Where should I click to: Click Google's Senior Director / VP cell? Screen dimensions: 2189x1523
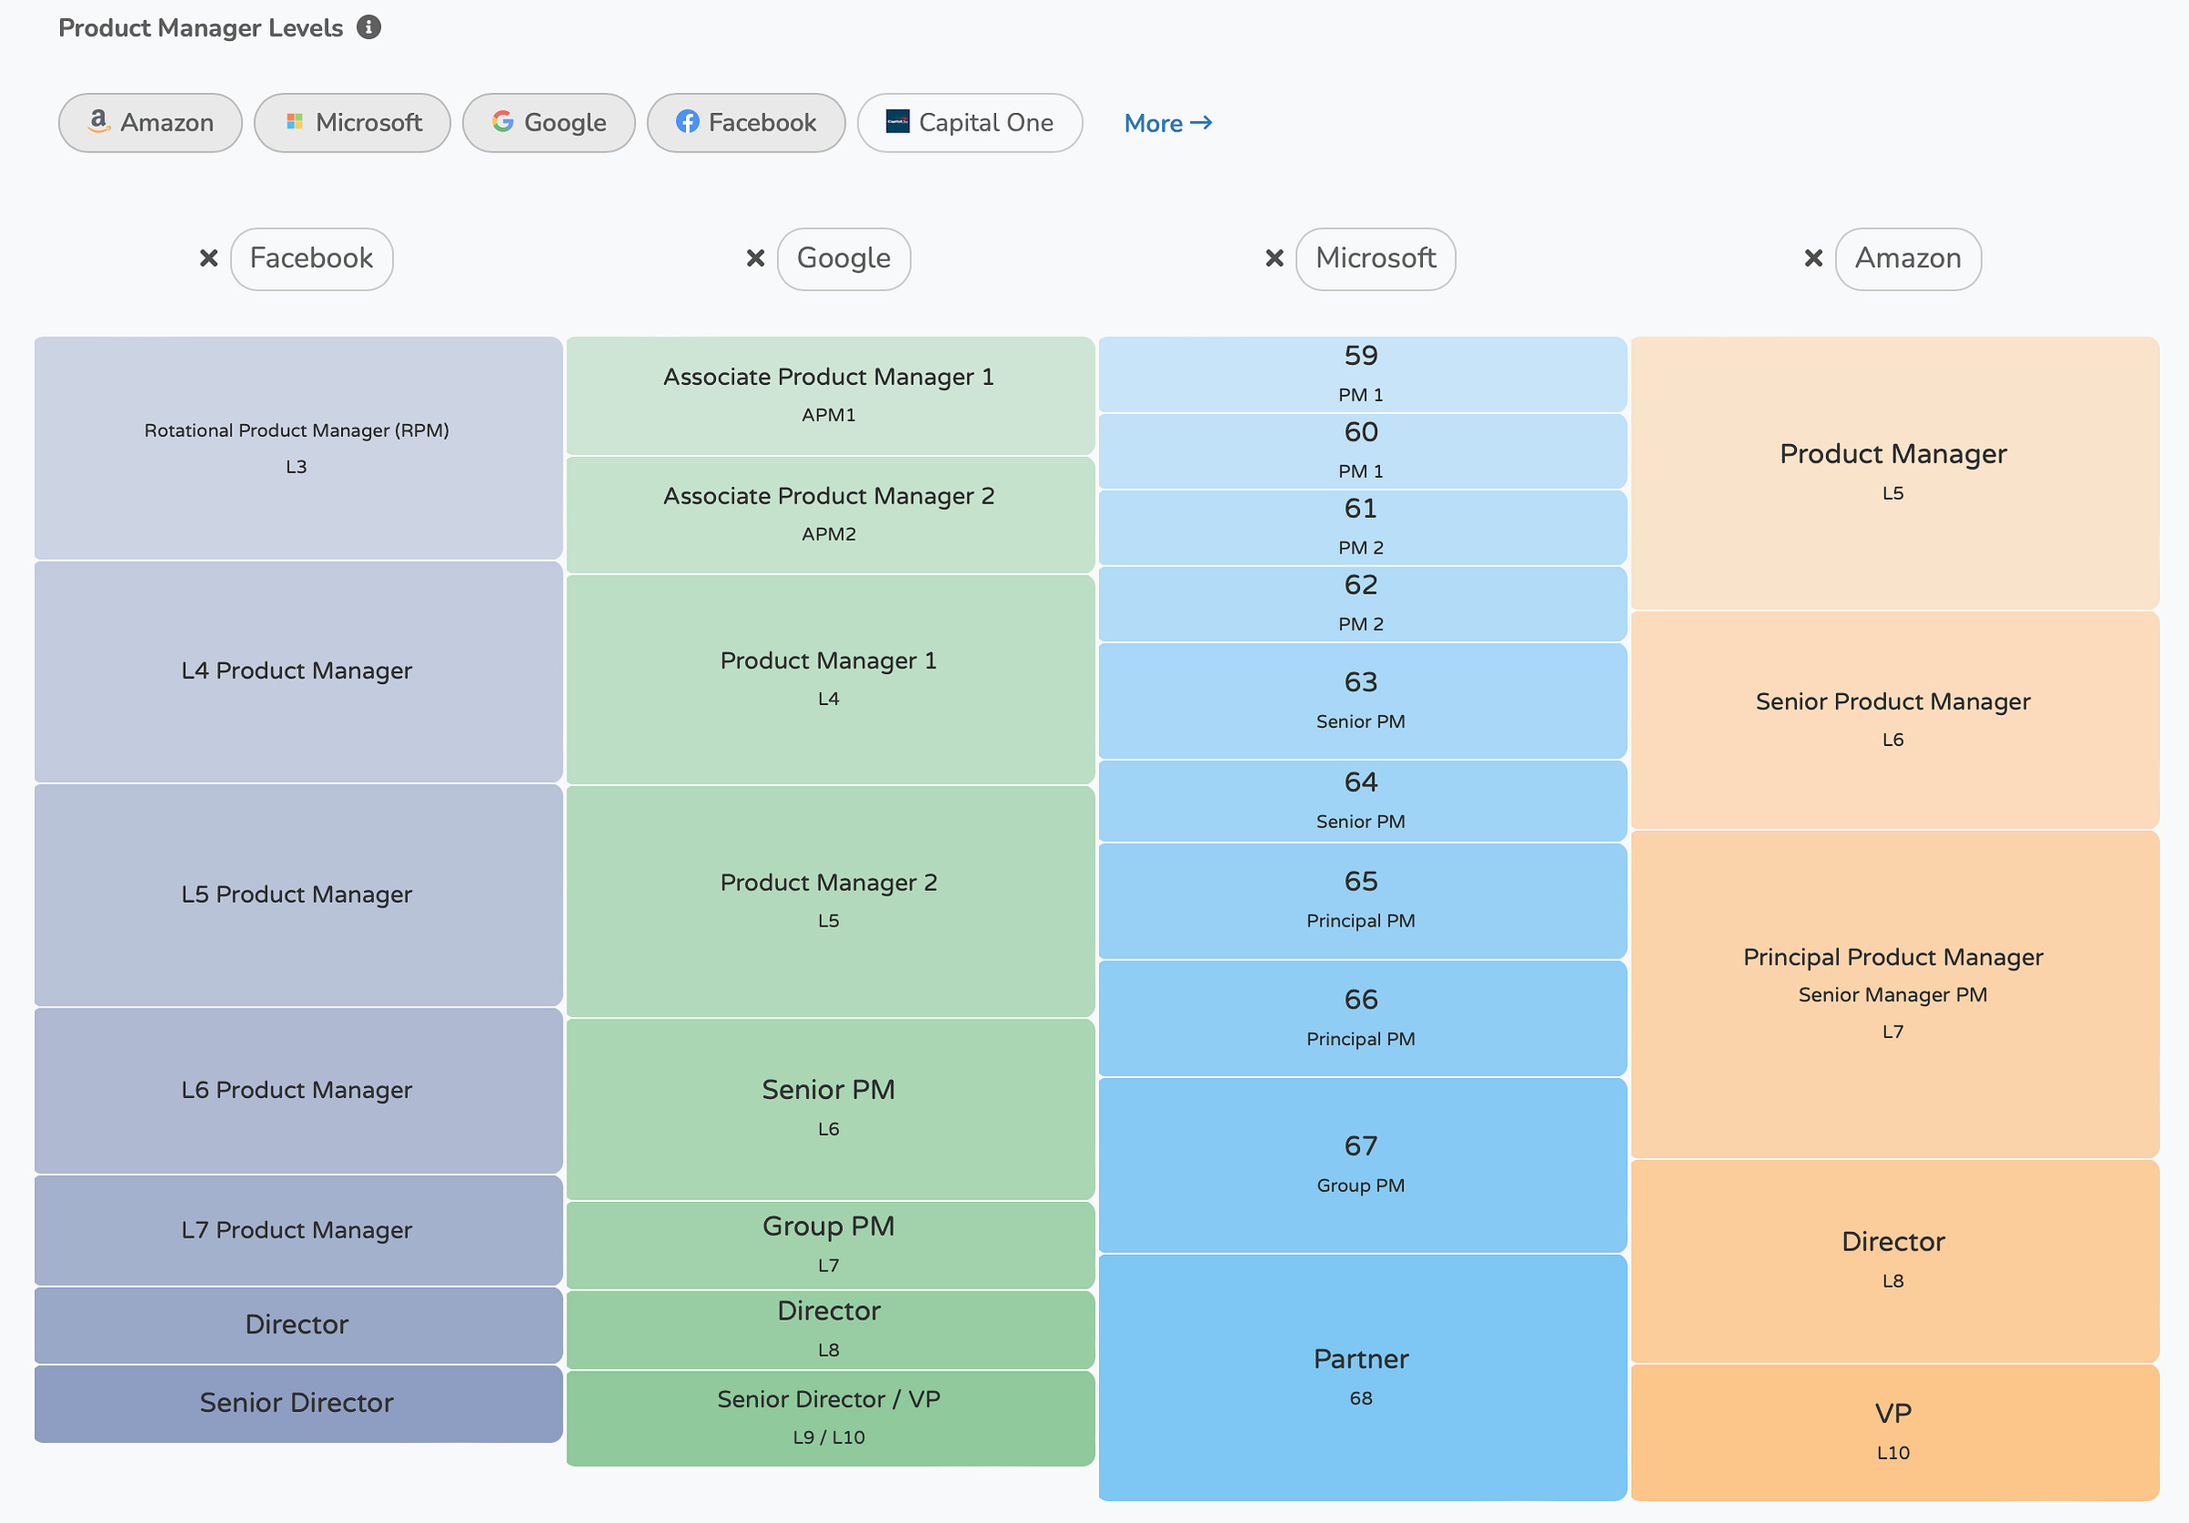click(828, 1417)
